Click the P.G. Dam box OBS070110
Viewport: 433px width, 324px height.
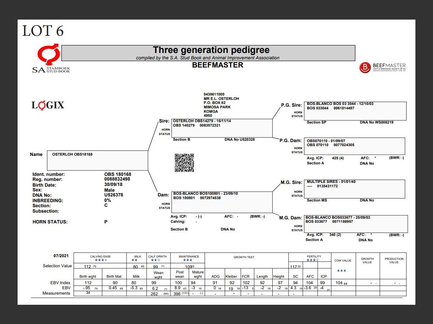tap(355, 146)
